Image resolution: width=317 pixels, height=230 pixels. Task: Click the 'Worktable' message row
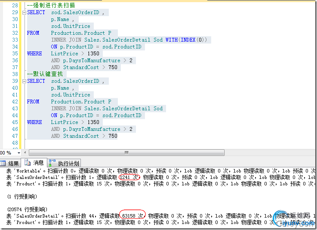pyautogui.click(x=161, y=171)
